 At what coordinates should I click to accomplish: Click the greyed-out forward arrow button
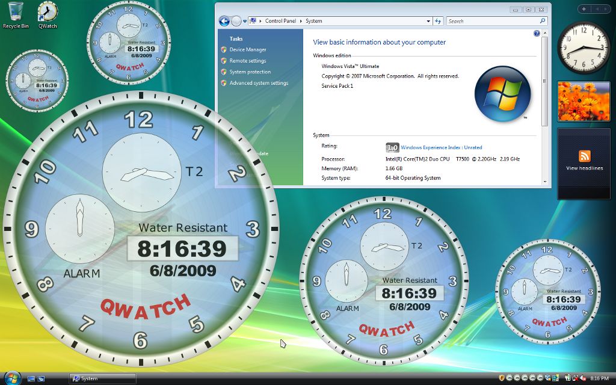pyautogui.click(x=236, y=21)
